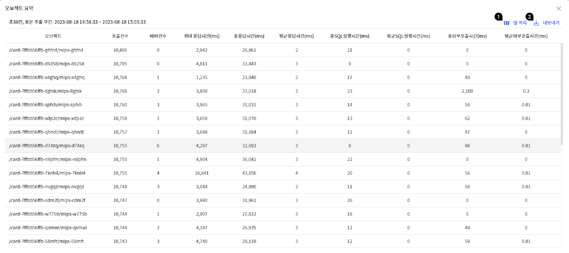The width and height of the screenshot is (569, 253).
Task: Sort by 총외부호출시간(ms) column header
Action: [467, 36]
